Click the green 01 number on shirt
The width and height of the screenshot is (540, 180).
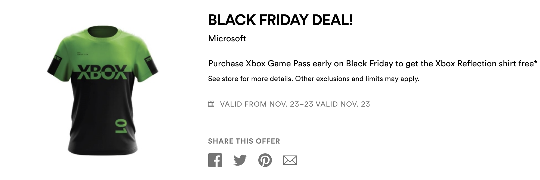pos(120,126)
